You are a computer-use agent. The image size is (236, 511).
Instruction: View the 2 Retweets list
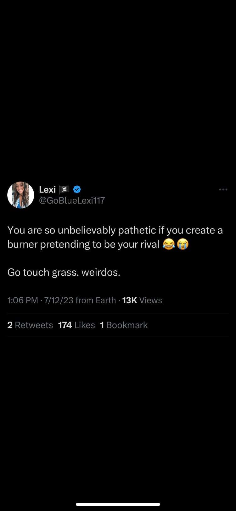point(30,325)
